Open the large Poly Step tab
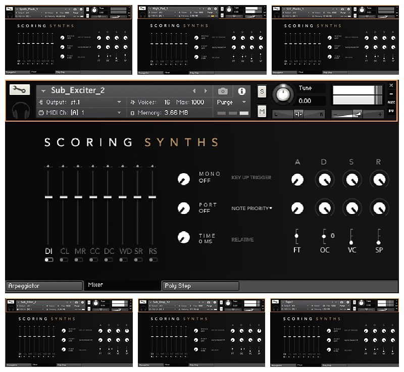This screenshot has width=404, height=372. tap(200, 286)
